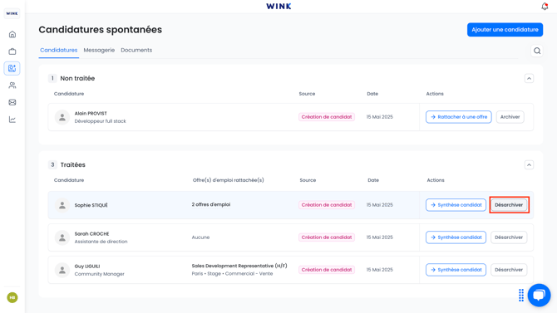The width and height of the screenshot is (557, 313).
Task: Click Création de candidat tag for Alain PROVIST
Action: click(327, 117)
